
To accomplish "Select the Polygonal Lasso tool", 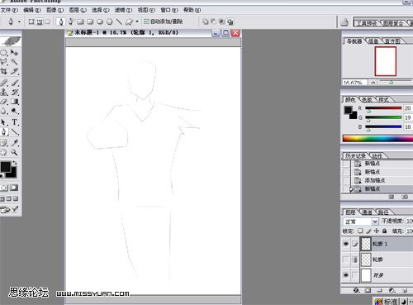I will 4,62.
